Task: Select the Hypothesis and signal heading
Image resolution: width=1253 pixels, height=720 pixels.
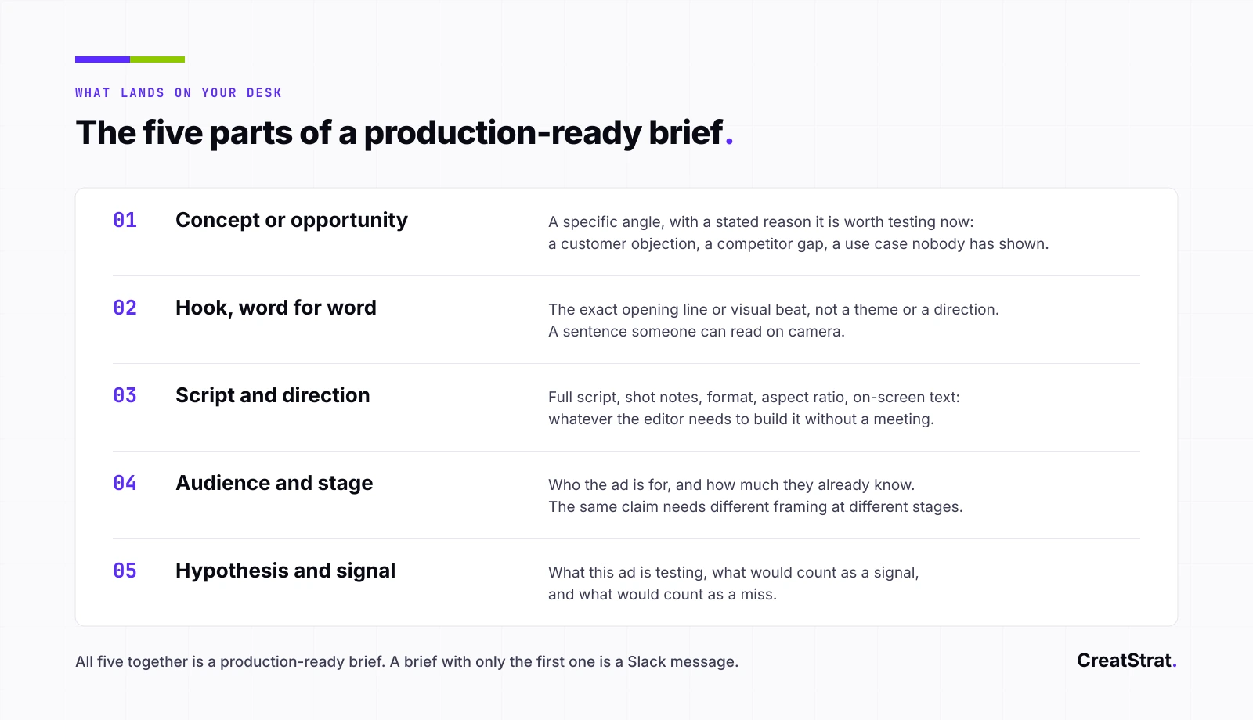Action: (x=285, y=571)
